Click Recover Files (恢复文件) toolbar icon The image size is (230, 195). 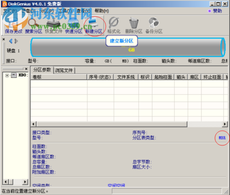[x=54, y=25]
